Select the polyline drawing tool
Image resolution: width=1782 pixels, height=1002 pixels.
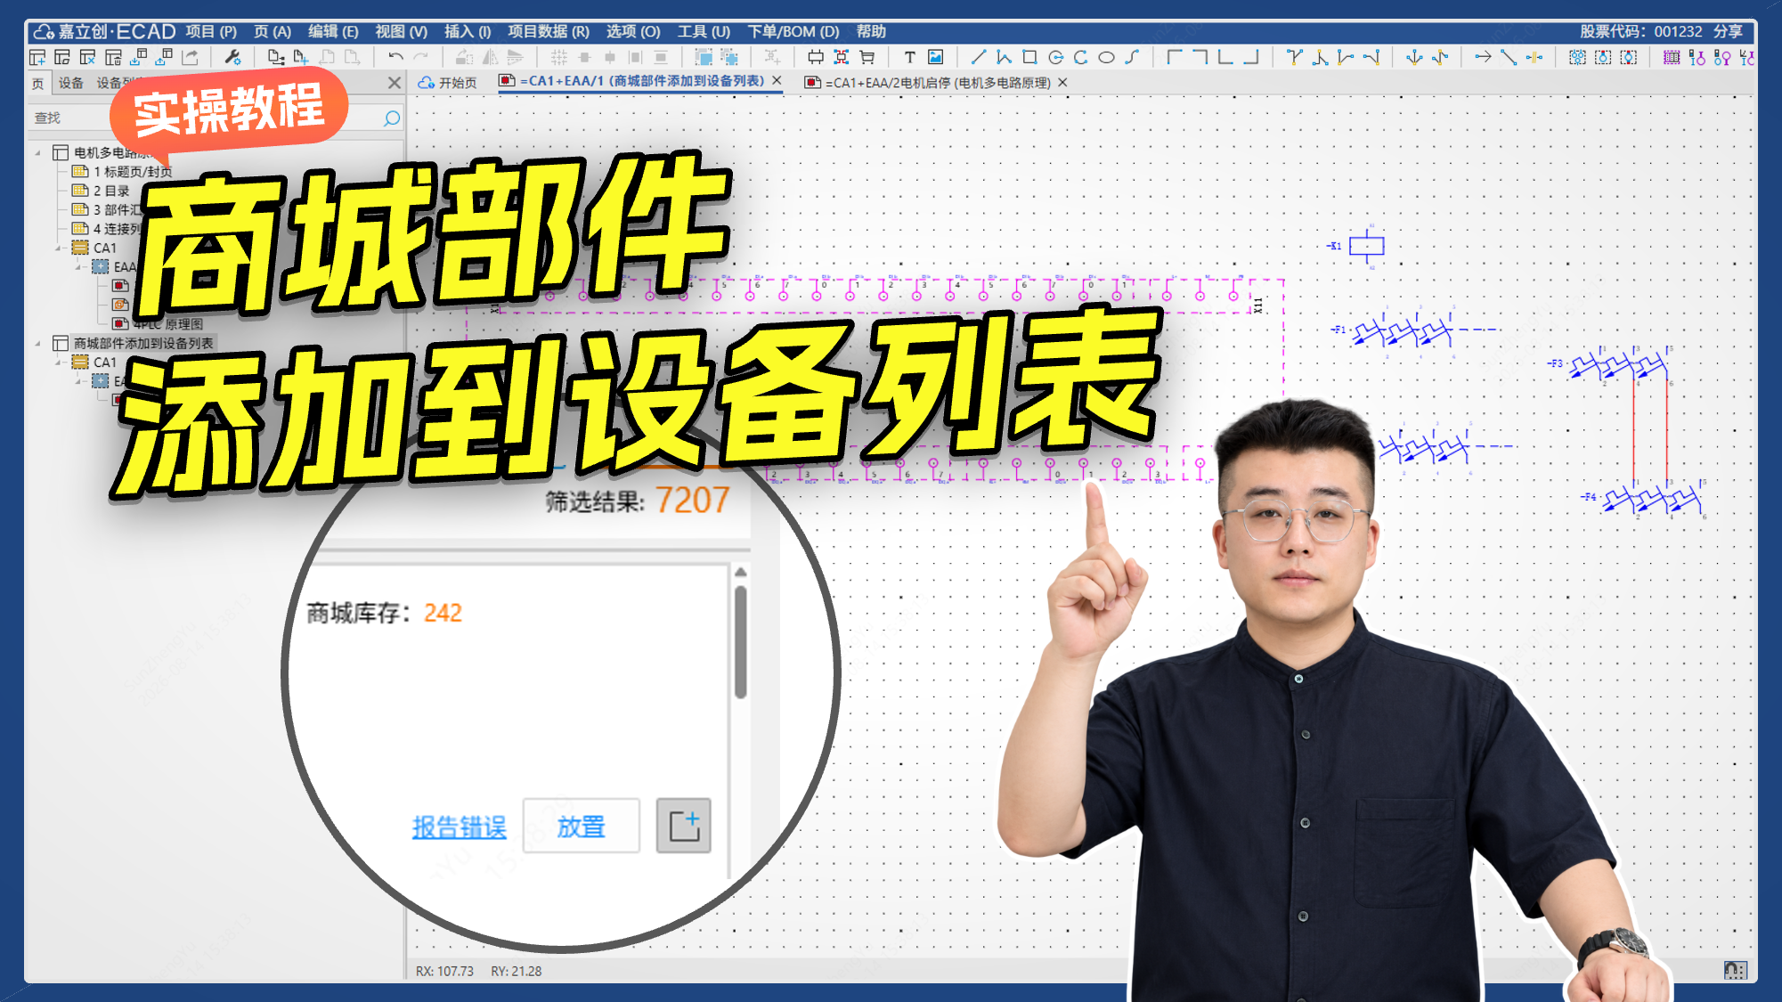point(1004,57)
